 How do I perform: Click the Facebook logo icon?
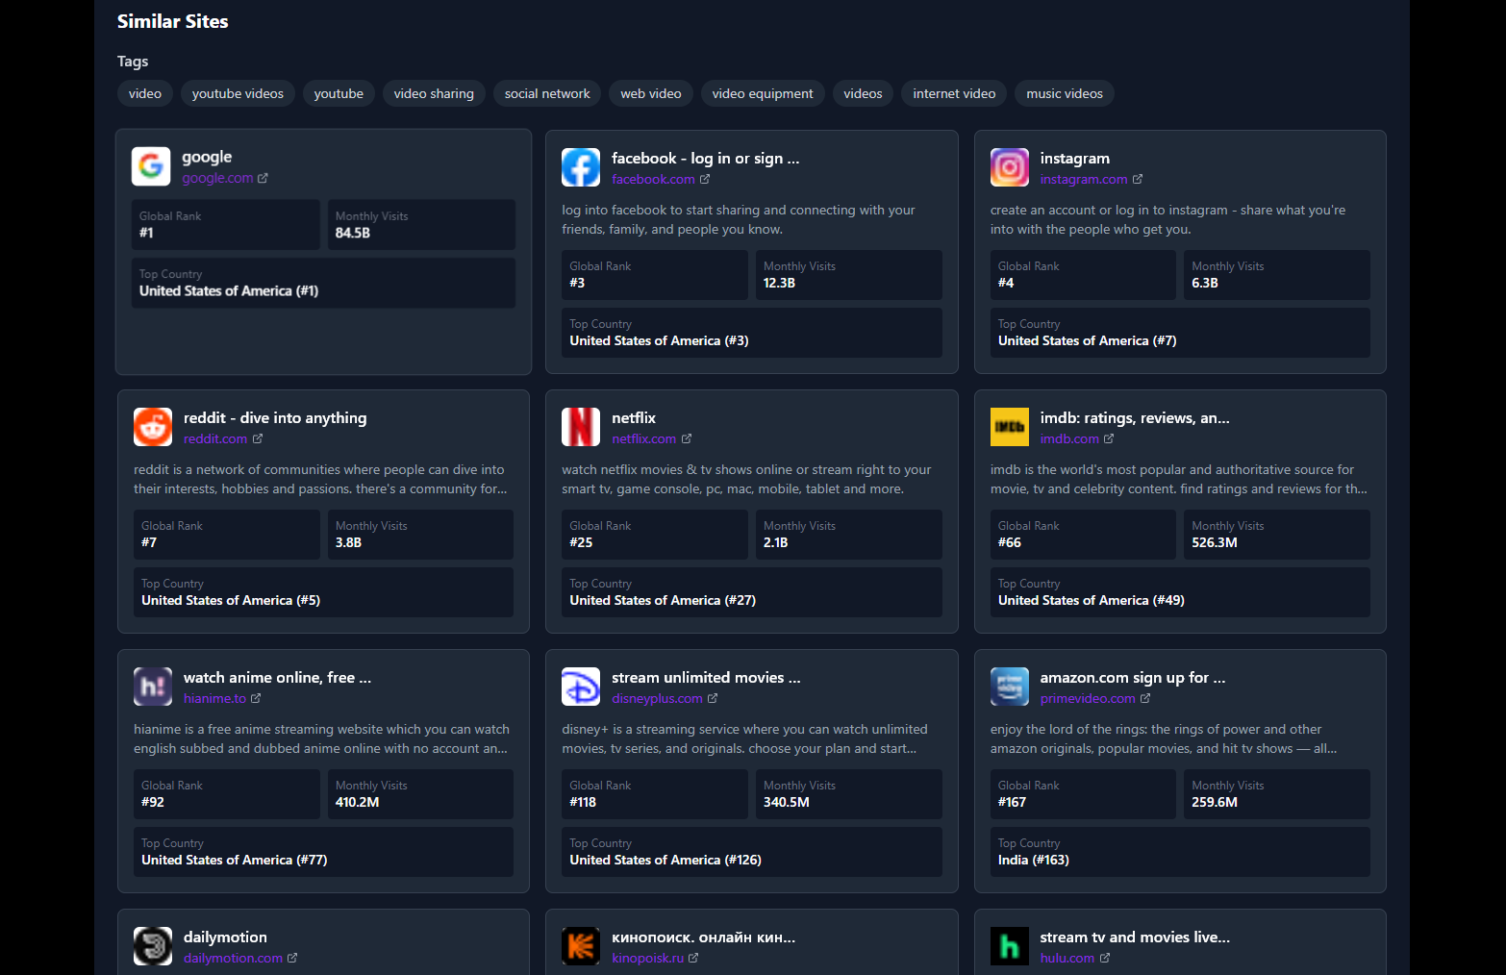(581, 167)
